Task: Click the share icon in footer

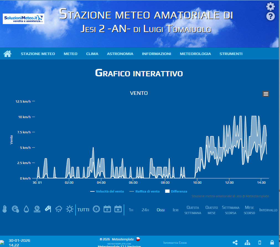Action: point(235,243)
